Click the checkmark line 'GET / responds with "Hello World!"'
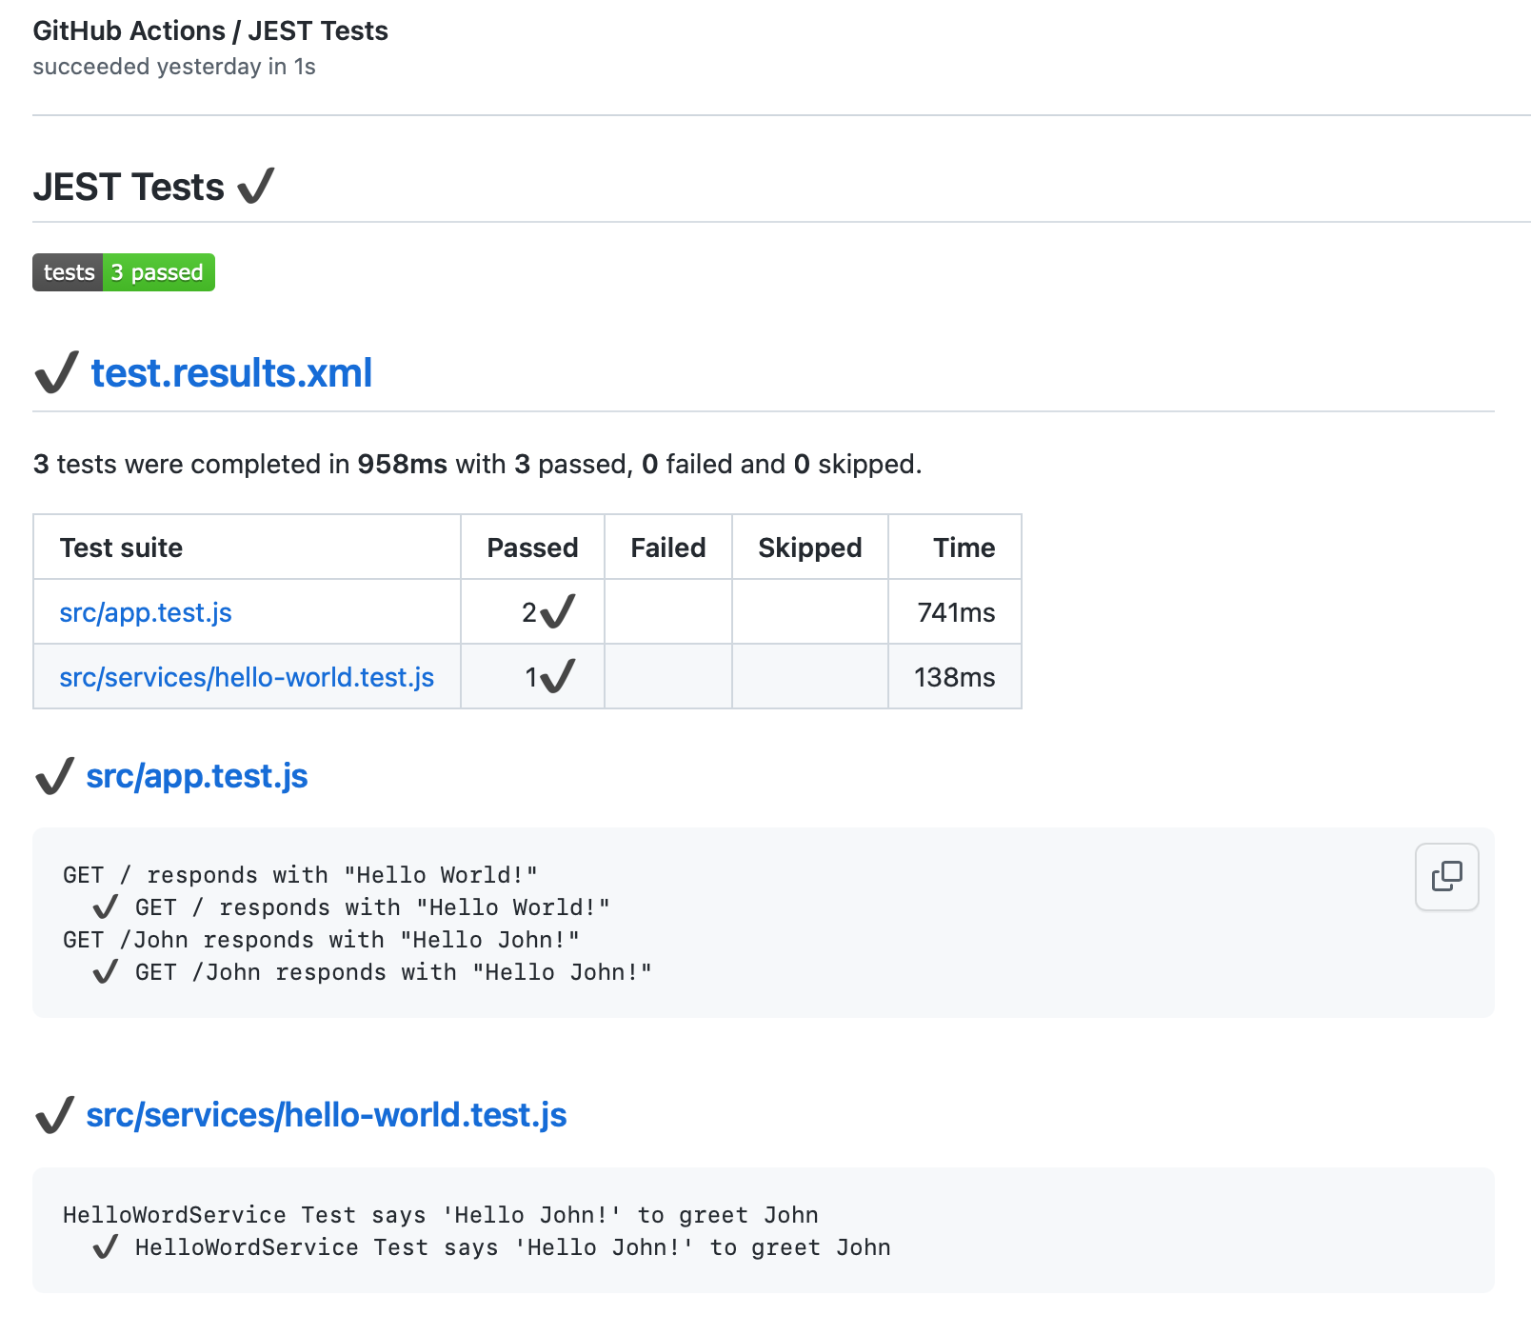 click(x=351, y=907)
